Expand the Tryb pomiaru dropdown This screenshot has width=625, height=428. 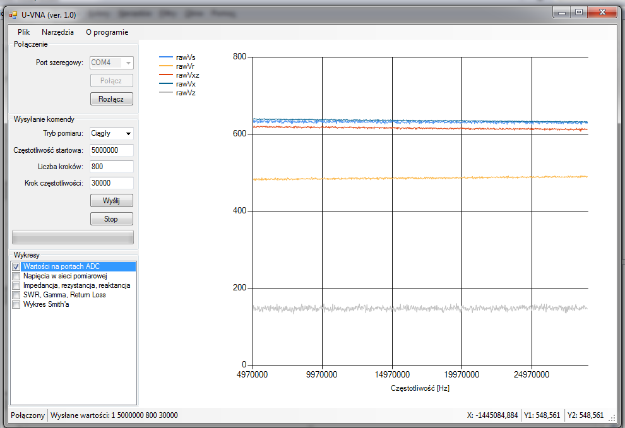(128, 133)
